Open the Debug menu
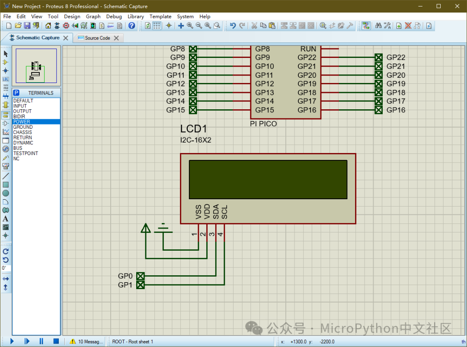Viewport: 467px width, 347px height. coord(114,16)
